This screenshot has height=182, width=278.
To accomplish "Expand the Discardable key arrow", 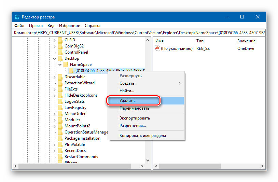I will [x=55, y=77].
